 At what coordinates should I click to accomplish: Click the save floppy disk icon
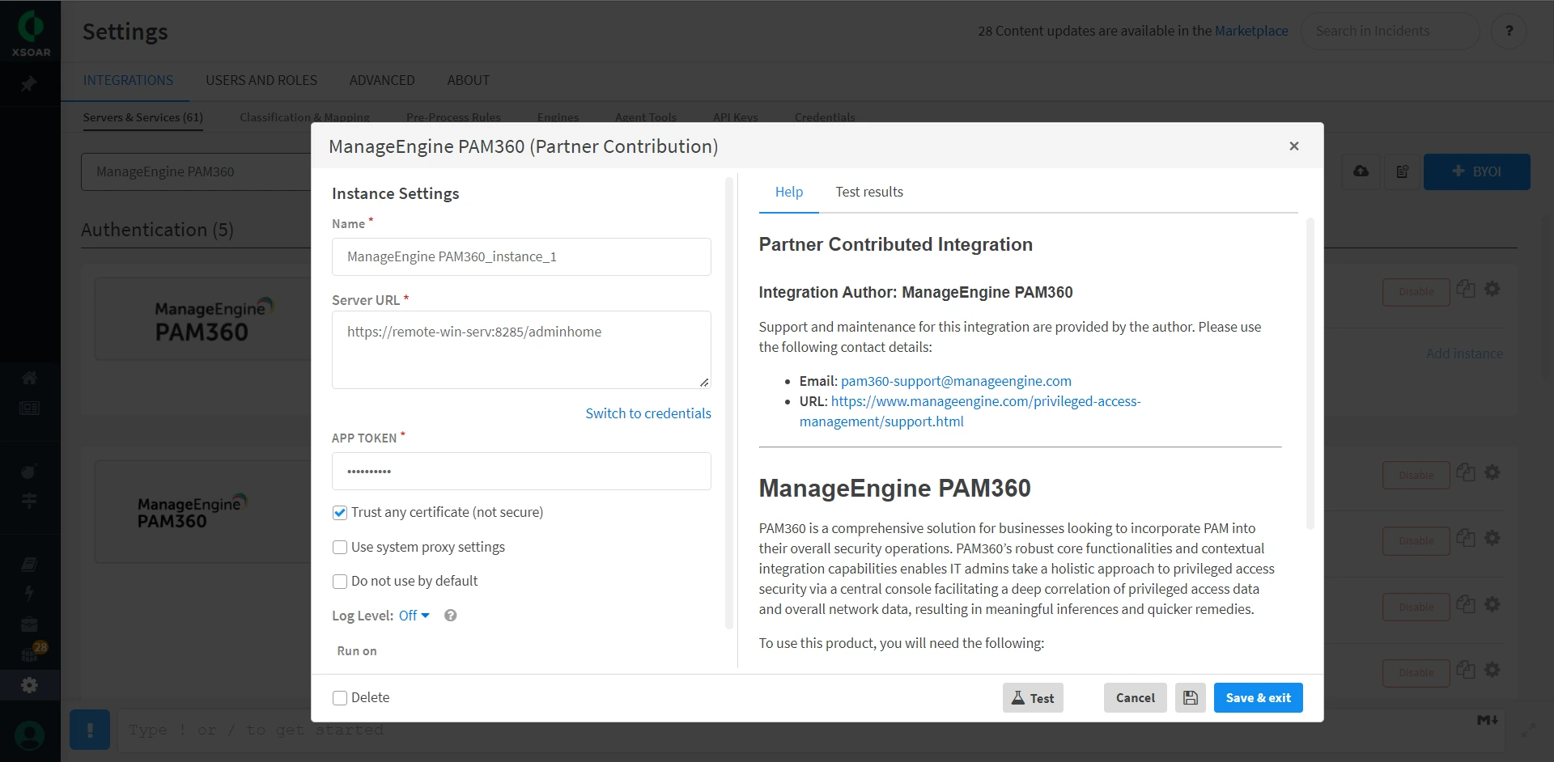click(x=1190, y=698)
